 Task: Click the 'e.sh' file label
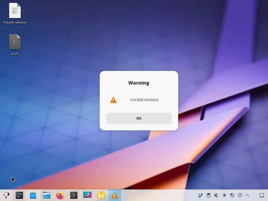pos(15,54)
